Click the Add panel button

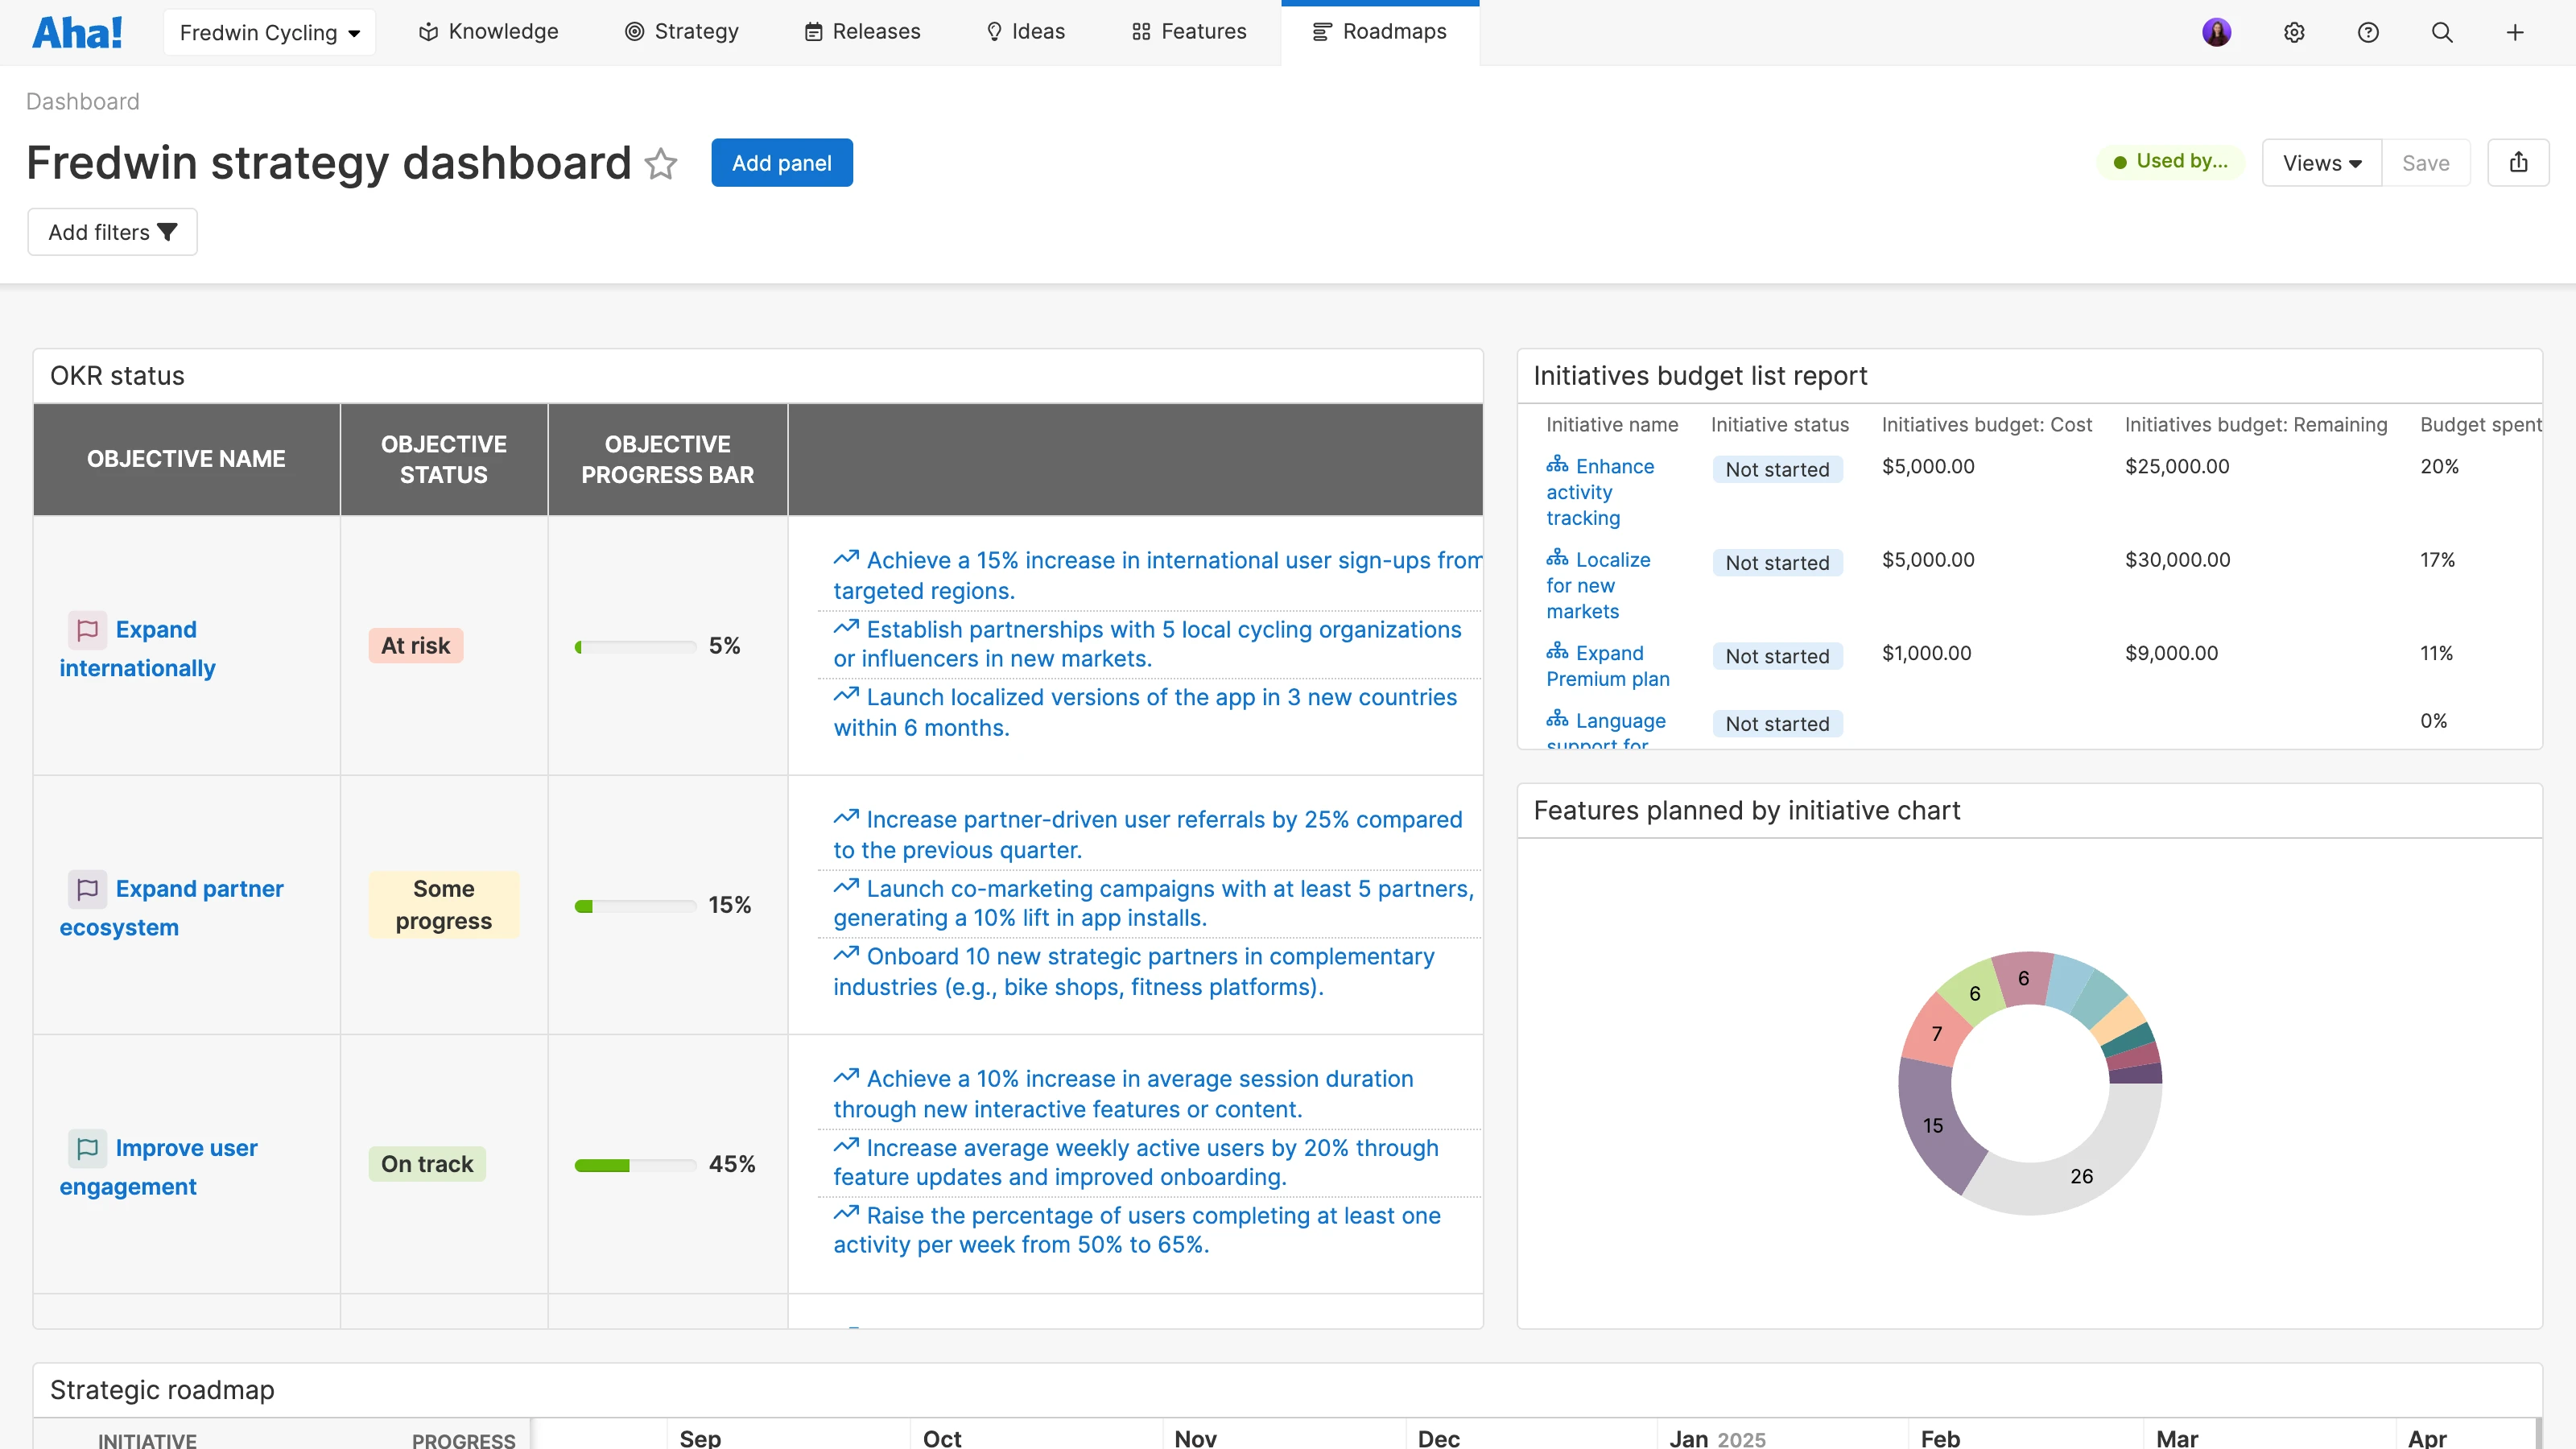781,163
